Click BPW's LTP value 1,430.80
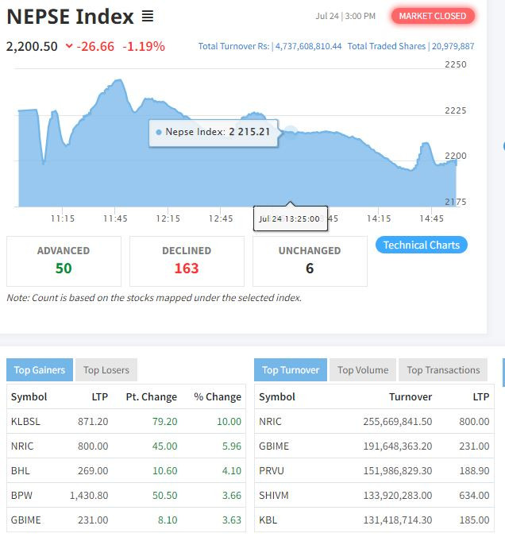Viewport: 505px width, 541px height. tap(89, 496)
